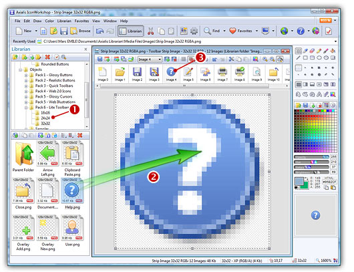Select the Ellipse shape tool
This screenshot has width=354, height=272.
[x=319, y=58]
